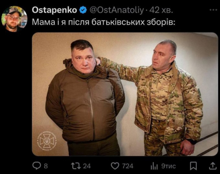This screenshot has width=220, height=174.
Task: Open the Ostapenko display name link
Action: pos(54,10)
